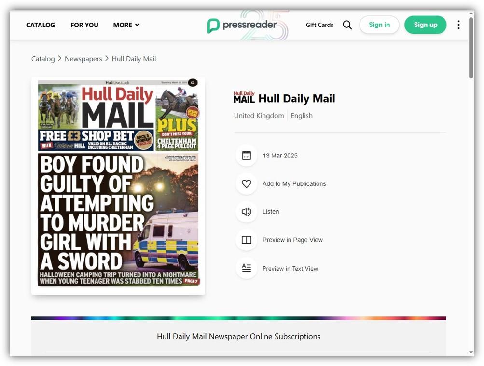Click the scrollbar down arrow
This screenshot has width=484, height=366.
[471, 352]
